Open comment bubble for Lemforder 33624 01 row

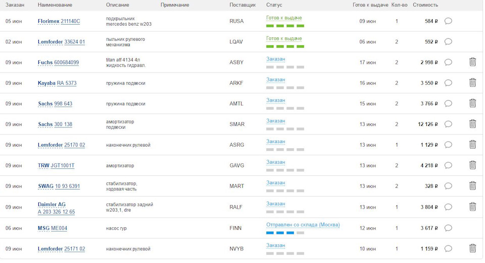[448, 42]
